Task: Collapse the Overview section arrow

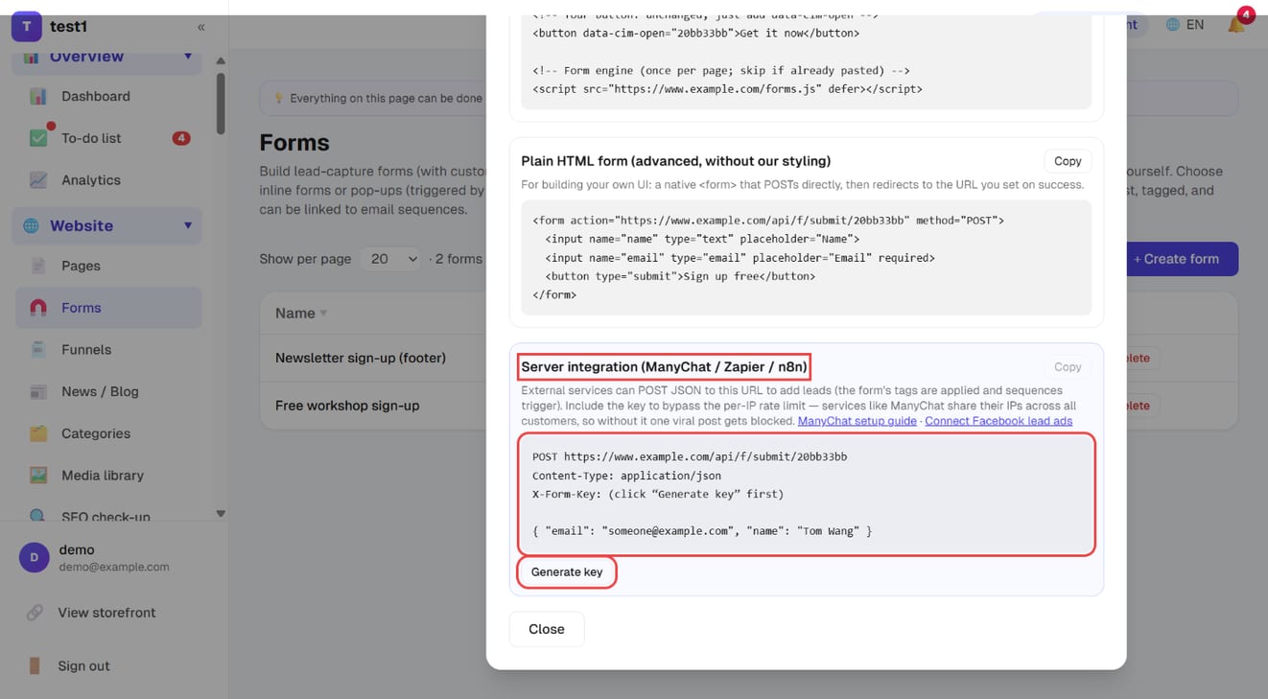Action: coord(188,57)
